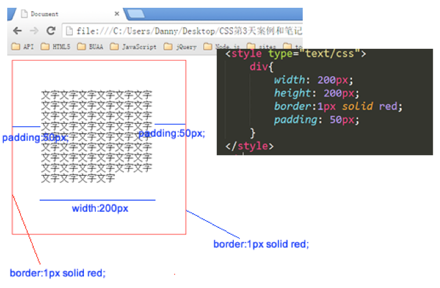Reload the page with refresh icon

tap(51, 31)
